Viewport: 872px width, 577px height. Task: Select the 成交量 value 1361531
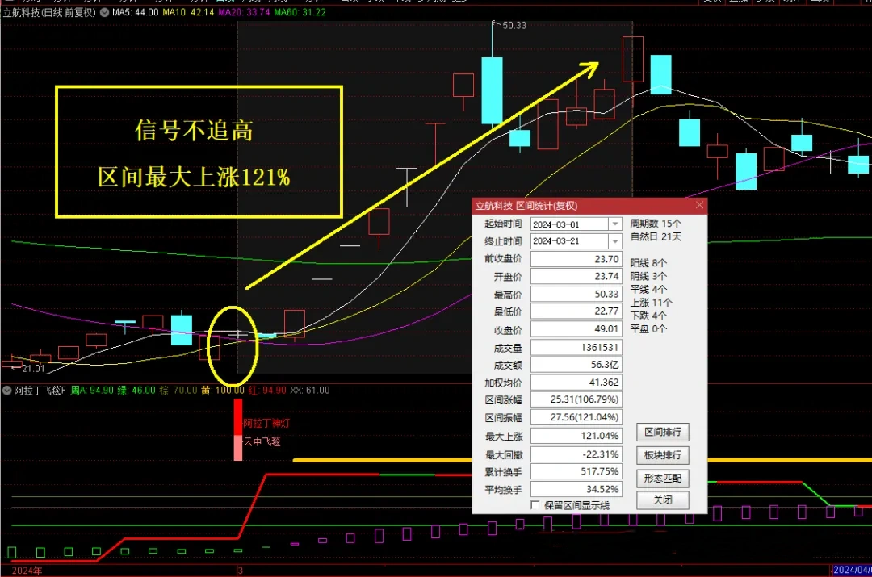[576, 348]
